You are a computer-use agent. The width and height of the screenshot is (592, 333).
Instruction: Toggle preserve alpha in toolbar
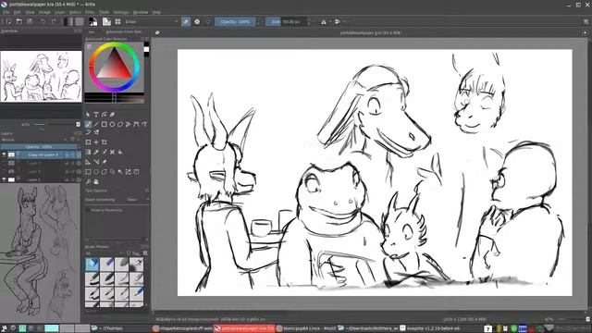[x=197, y=22]
